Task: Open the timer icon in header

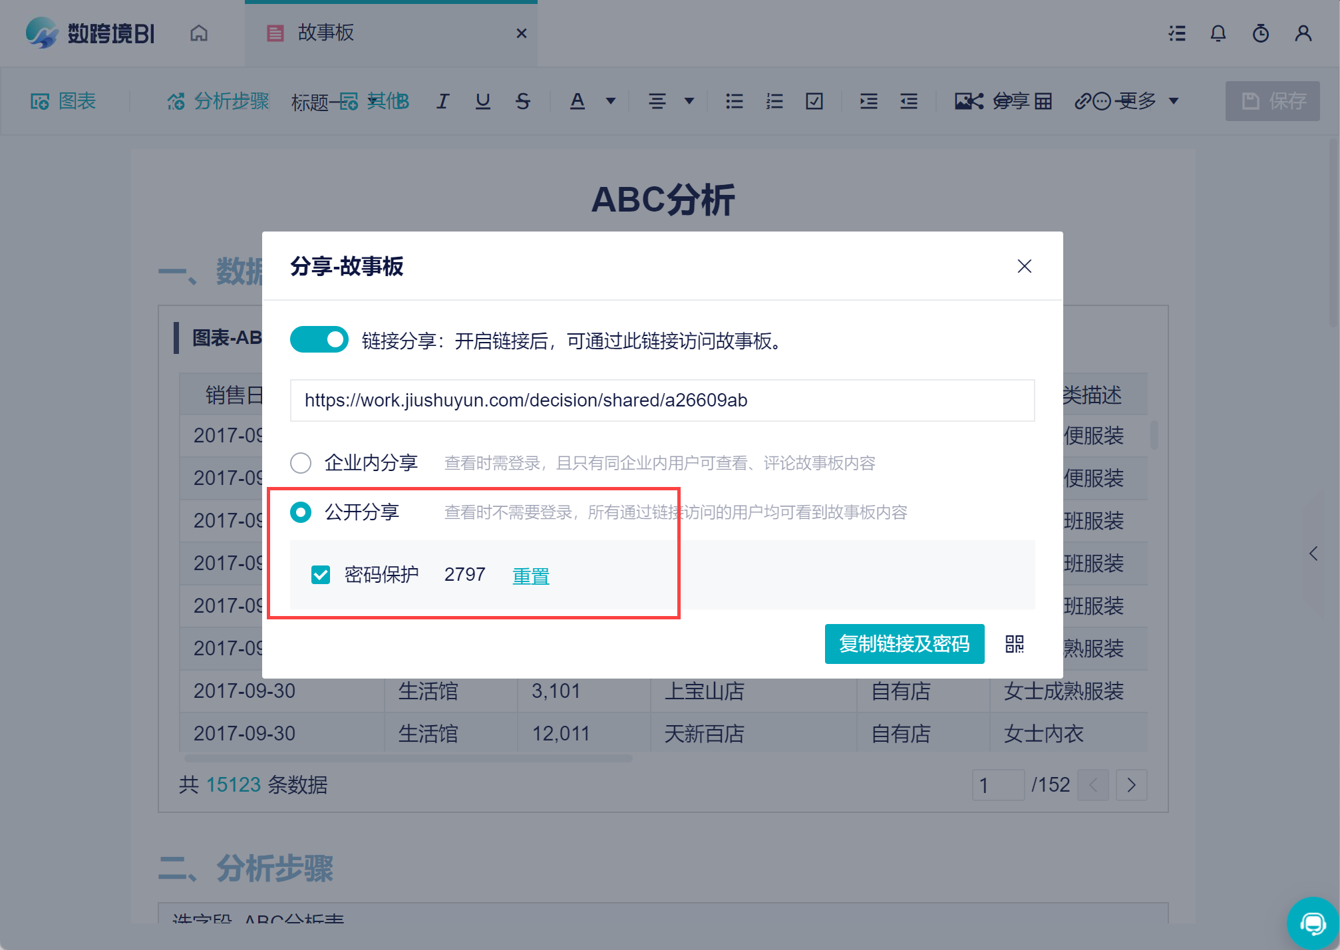Action: point(1260,33)
